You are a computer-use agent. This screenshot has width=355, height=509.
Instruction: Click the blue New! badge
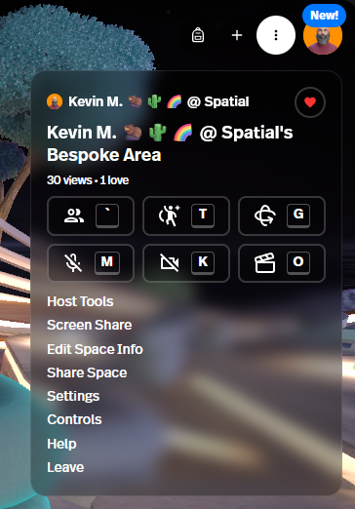(324, 16)
